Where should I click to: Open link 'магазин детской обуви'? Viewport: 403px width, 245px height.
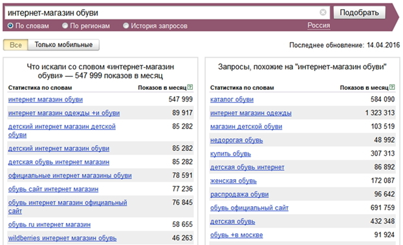246,127
